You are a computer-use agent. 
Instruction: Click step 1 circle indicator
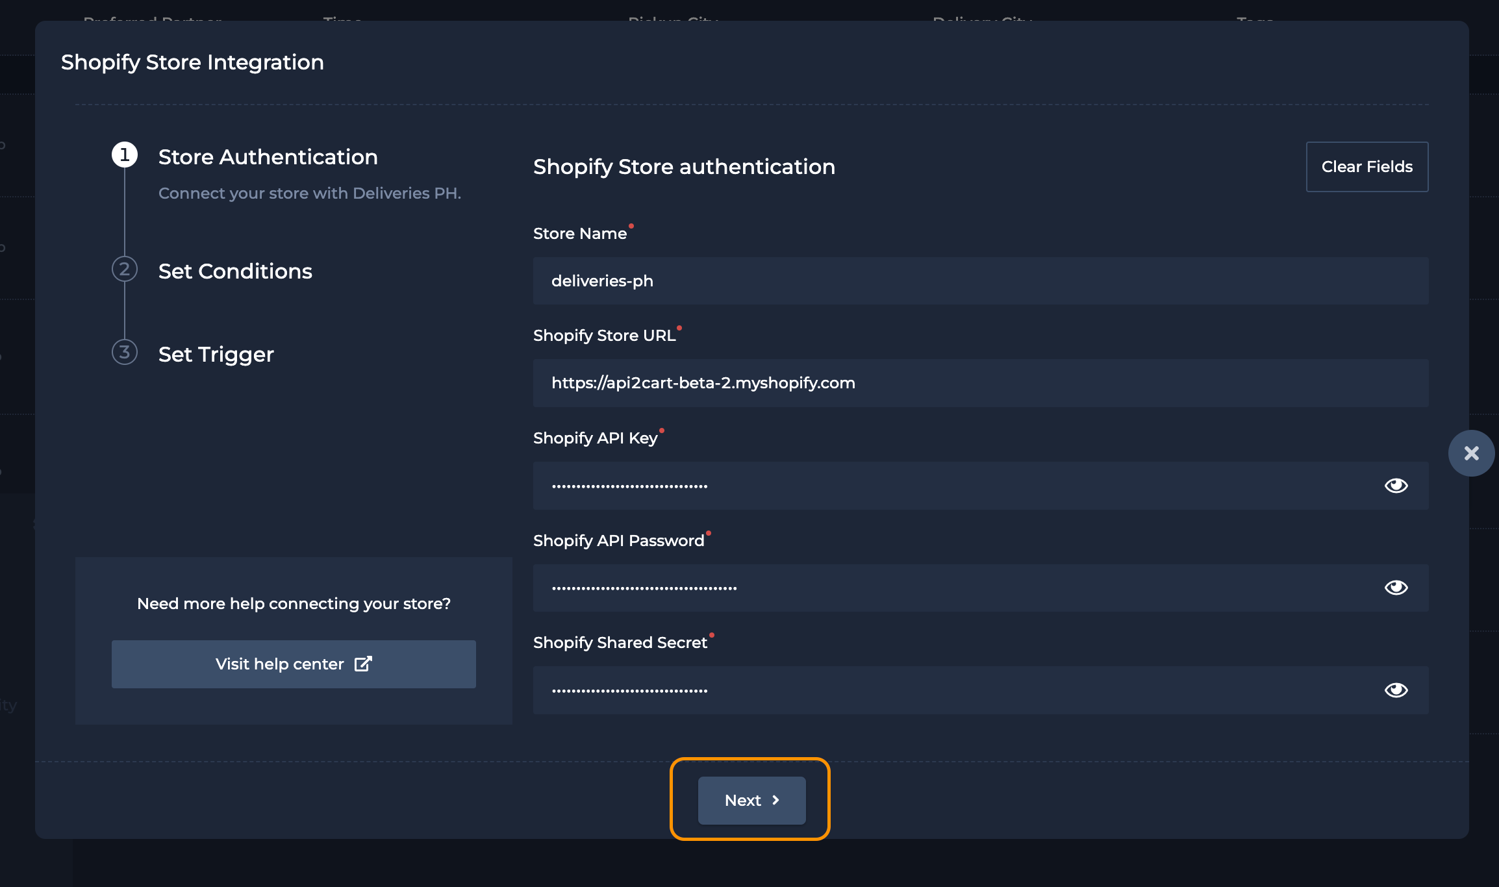[x=125, y=155]
